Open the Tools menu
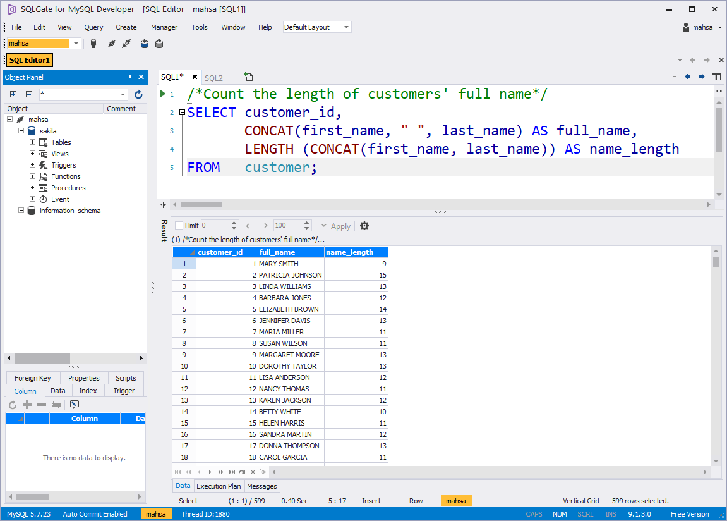The image size is (727, 521). point(200,27)
